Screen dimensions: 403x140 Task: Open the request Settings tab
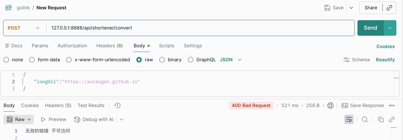(x=193, y=46)
